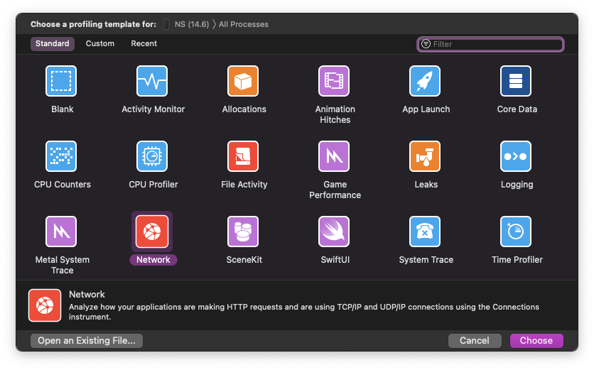Viewport: 594px width, 370px height.
Task: Click Open an Existing File button
Action: (87, 340)
